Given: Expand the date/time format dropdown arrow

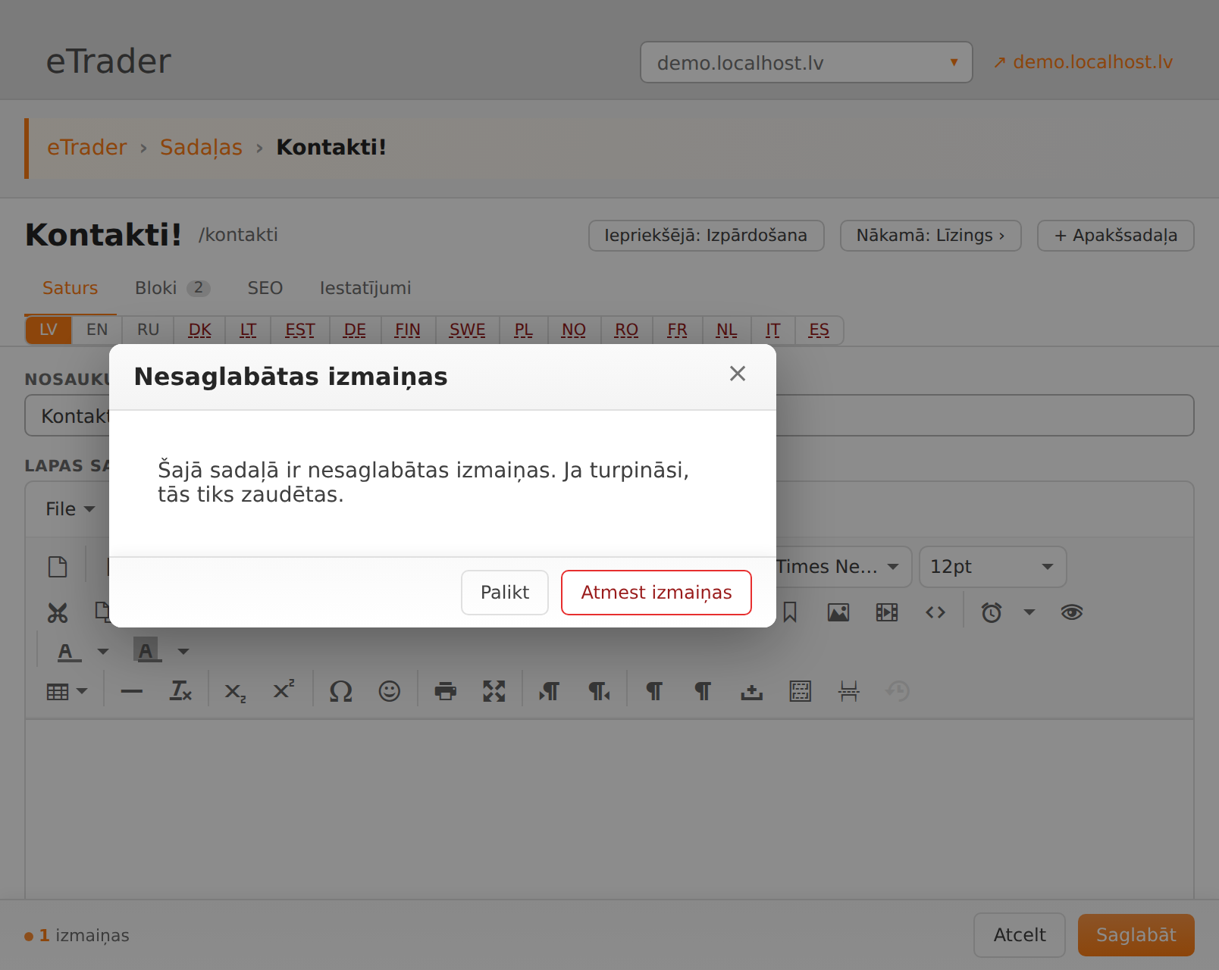Looking at the screenshot, I should click(x=1029, y=612).
